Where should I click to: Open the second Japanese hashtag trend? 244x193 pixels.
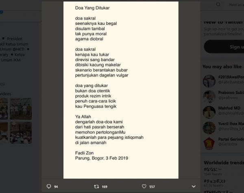click(x=215, y=181)
